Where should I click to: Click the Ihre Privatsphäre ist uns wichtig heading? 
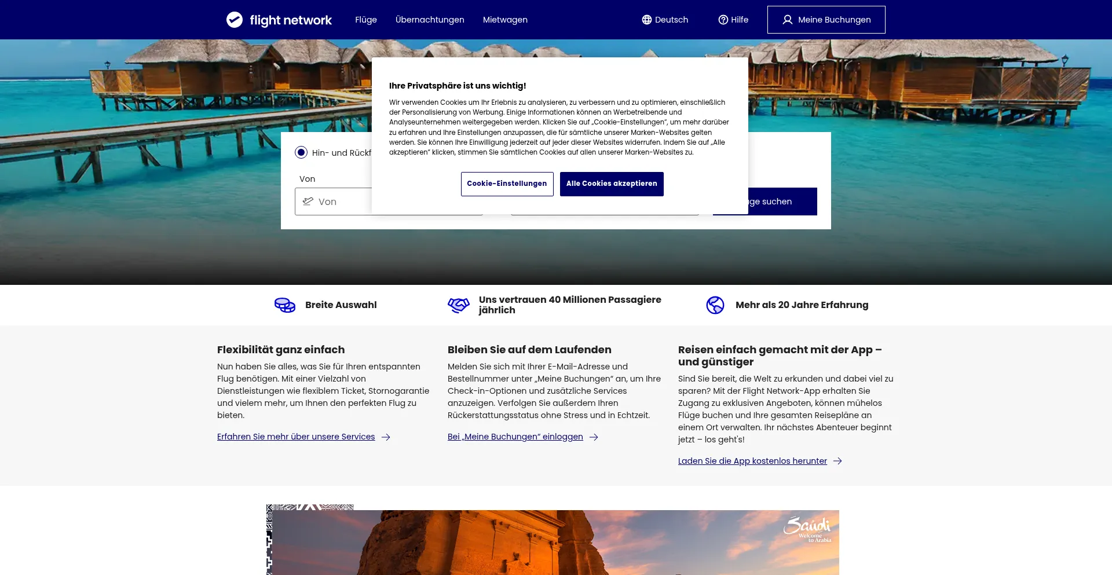tap(458, 86)
